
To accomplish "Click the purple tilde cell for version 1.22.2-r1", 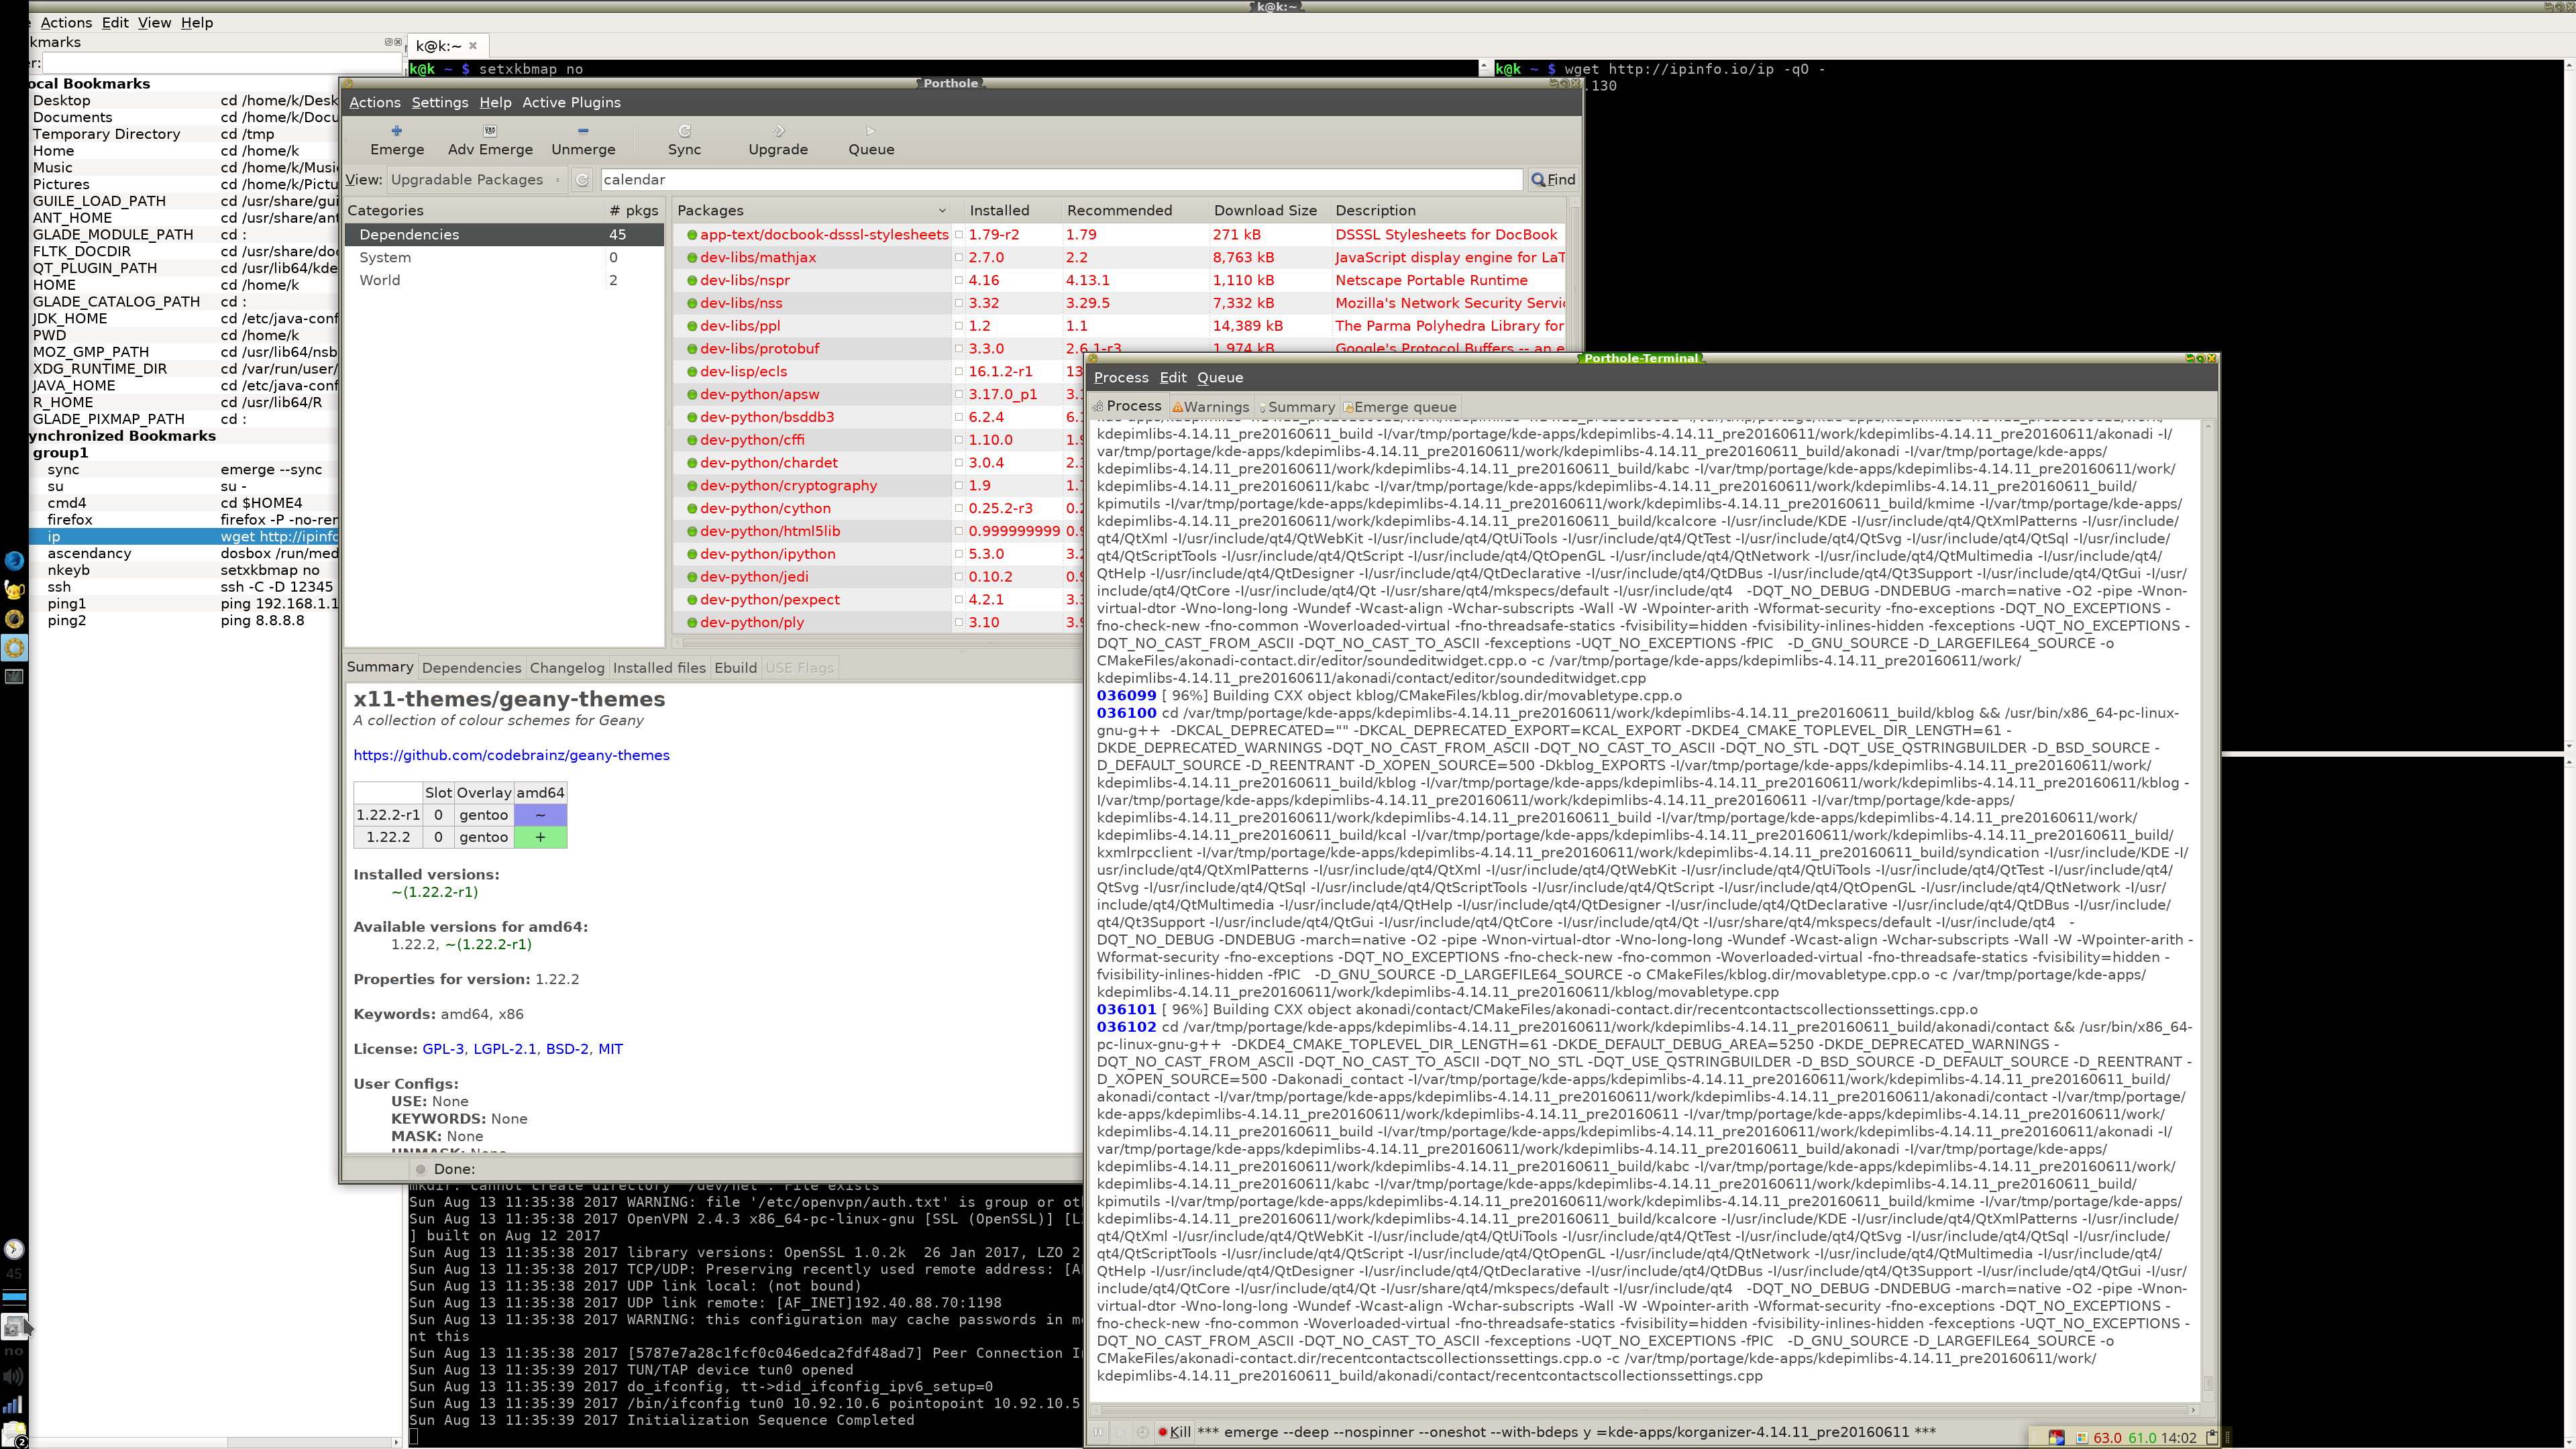I will coord(540,815).
